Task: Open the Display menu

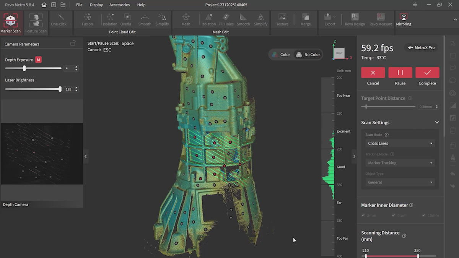Action: (x=96, y=5)
